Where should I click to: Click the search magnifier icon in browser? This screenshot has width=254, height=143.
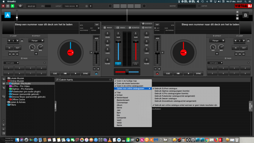click(57, 80)
